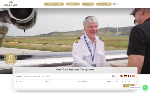The width and height of the screenshot is (150, 93).
Task: Open the Contact Us button in header
Action: (72, 4)
